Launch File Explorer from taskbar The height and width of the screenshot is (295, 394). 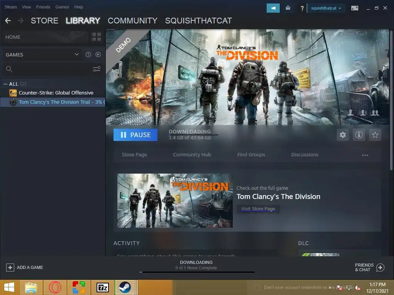(31, 287)
